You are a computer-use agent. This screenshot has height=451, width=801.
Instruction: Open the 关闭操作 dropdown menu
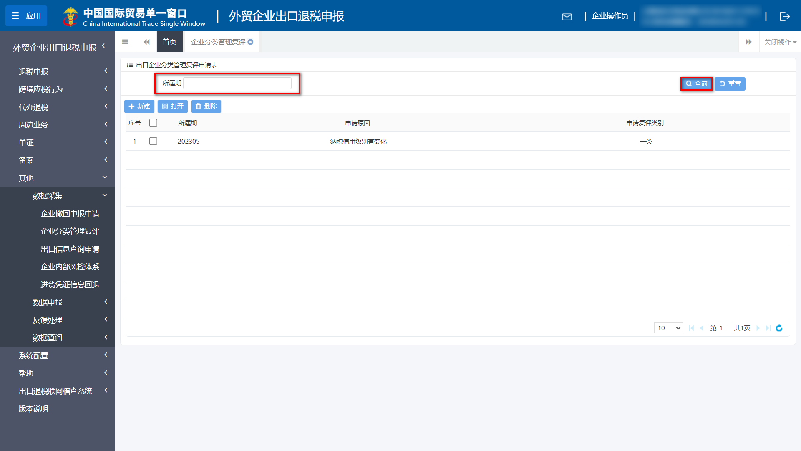[780, 42]
